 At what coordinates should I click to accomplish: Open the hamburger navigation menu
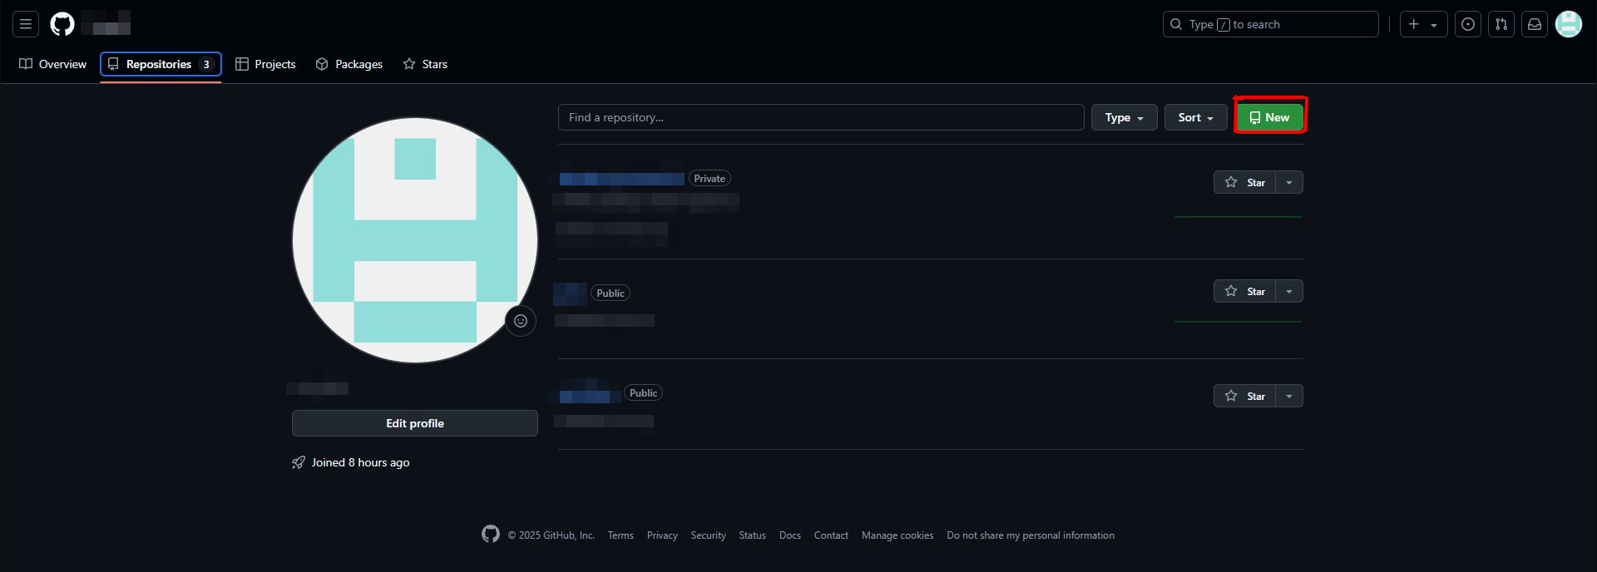coord(26,24)
